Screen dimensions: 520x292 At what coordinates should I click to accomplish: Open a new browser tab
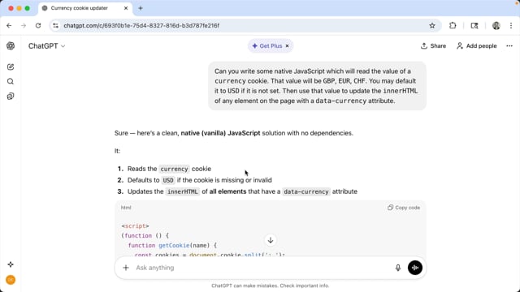tap(141, 8)
